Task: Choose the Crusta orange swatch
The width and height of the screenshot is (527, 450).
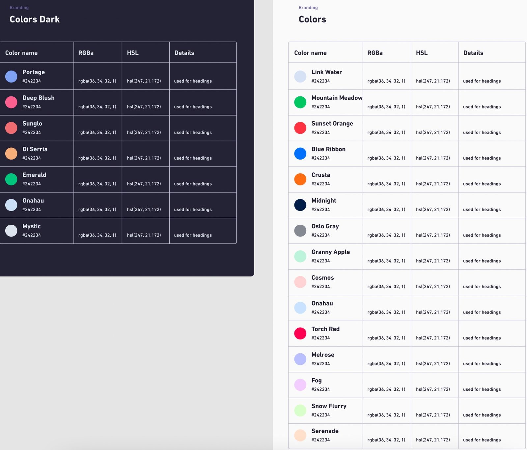Action: (300, 179)
